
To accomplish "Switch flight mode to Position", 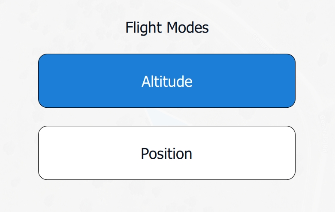I will [x=167, y=153].
